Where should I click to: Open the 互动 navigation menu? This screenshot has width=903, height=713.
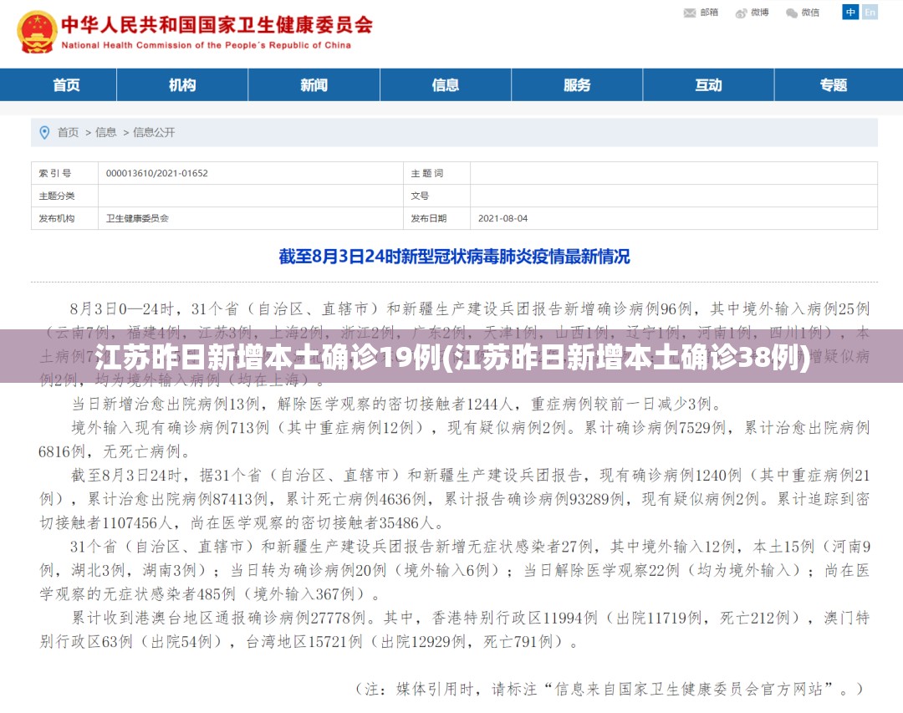[x=708, y=85]
